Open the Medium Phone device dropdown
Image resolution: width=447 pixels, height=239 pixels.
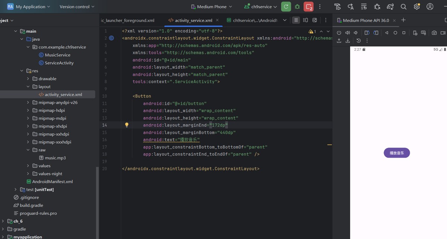click(211, 7)
